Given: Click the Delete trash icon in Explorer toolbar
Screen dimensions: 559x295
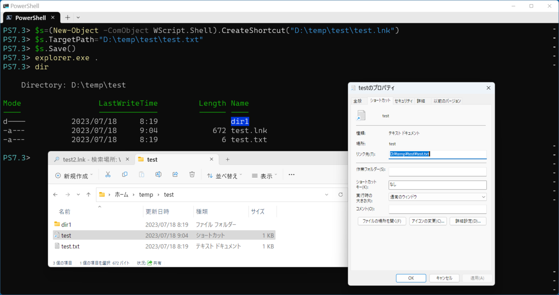Looking at the screenshot, I should pos(192,174).
